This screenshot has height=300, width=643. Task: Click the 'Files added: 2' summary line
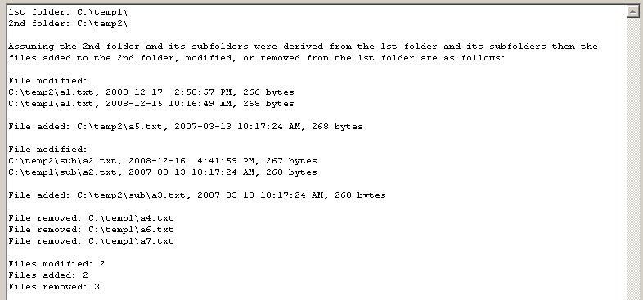coord(48,275)
